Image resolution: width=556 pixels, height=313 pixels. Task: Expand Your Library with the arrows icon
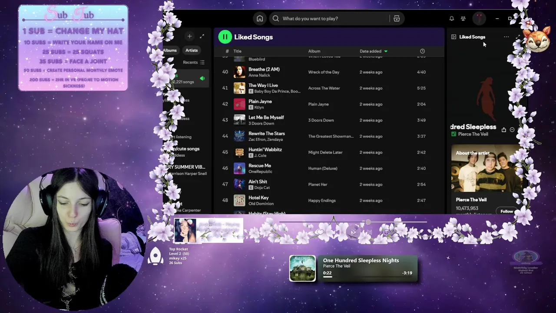202,37
